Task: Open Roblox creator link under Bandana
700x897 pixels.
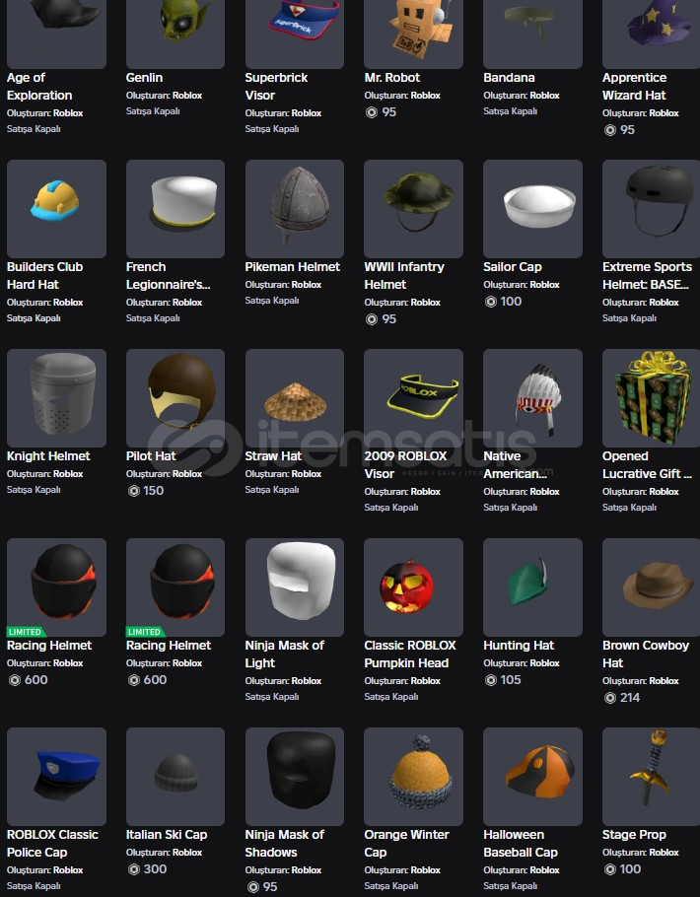Action: click(x=544, y=96)
